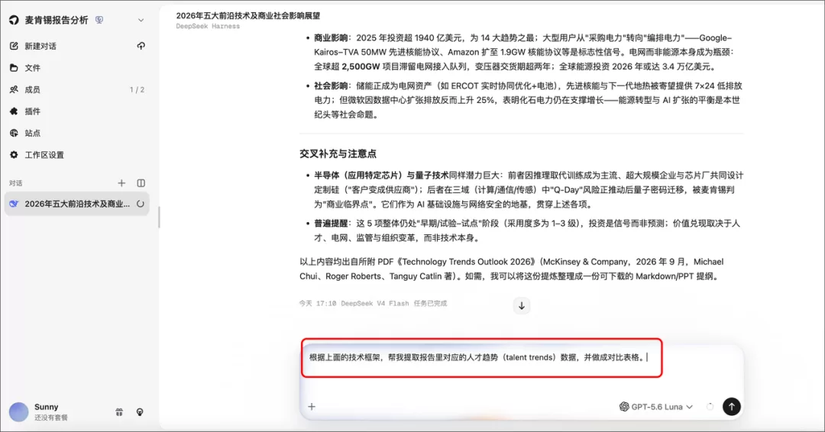Image resolution: width=825 pixels, height=432 pixels.
Task: Open the GPT-5.6 Luna model dropdown
Action: [x=656, y=407]
